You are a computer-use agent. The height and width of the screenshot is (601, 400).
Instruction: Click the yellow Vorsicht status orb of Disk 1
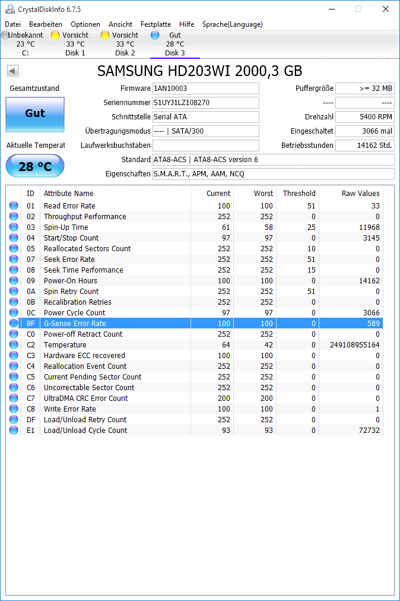pyautogui.click(x=55, y=35)
